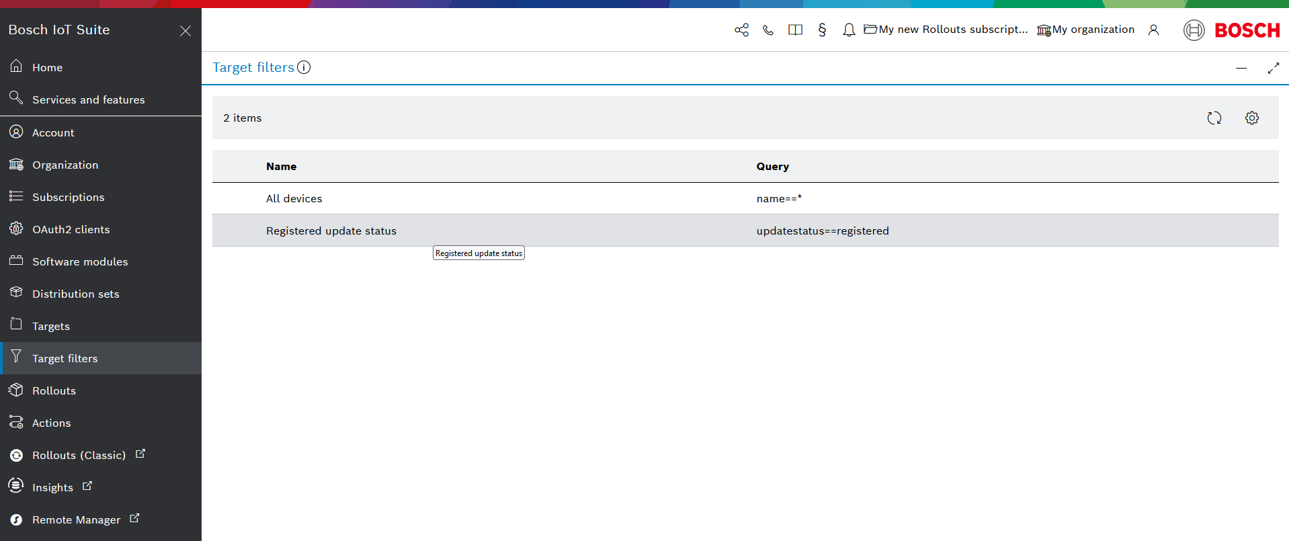The image size is (1289, 541).
Task: Expand the Target filters panel to fullscreen
Action: click(x=1273, y=68)
